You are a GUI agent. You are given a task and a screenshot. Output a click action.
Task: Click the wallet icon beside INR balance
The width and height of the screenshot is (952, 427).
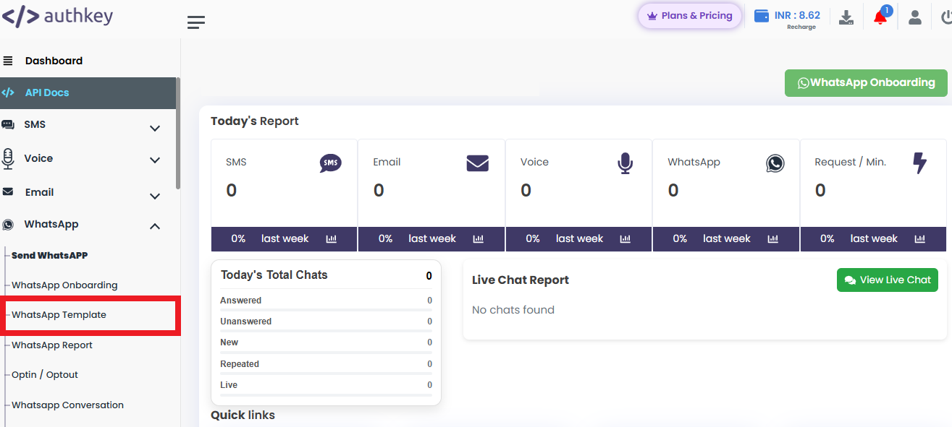(x=762, y=16)
